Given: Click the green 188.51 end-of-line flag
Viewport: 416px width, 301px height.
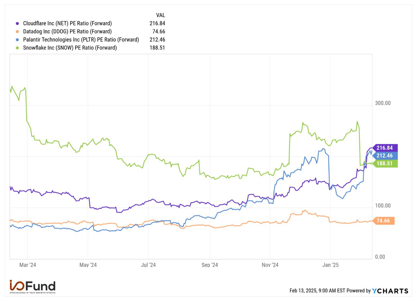Looking at the screenshot, I should (385, 163).
